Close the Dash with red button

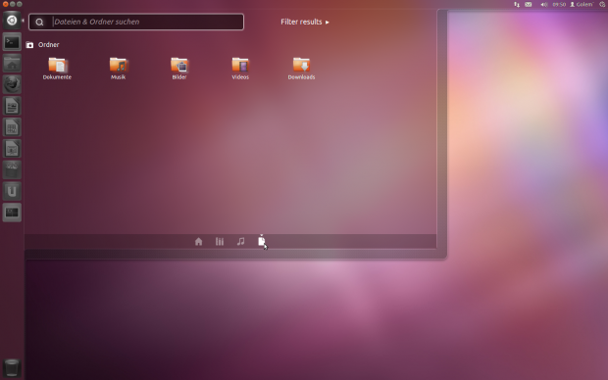point(5,4)
